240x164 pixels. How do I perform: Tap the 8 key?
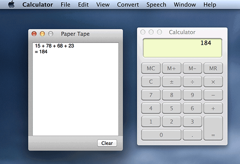172,95
